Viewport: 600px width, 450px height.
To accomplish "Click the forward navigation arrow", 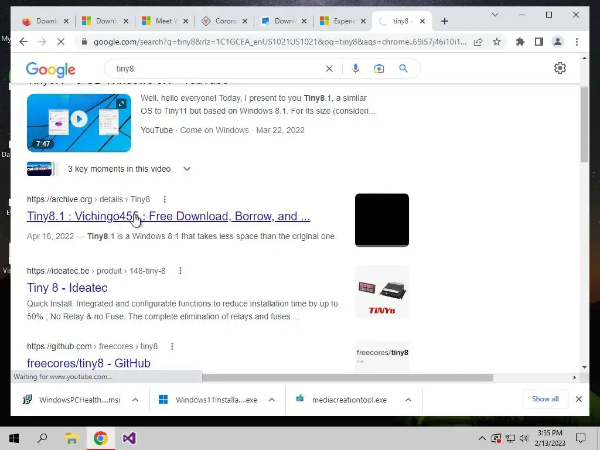I will pos(42,42).
